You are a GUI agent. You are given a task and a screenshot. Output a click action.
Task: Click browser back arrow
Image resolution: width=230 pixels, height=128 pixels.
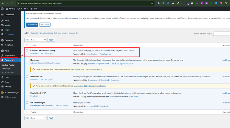pos(3,3)
